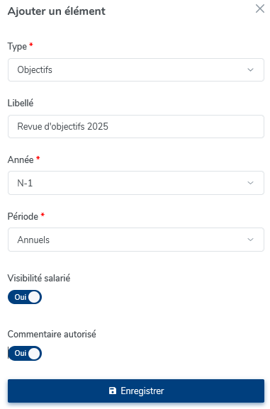
Task: Close the Ajouter un élément panel
Action: point(260,9)
